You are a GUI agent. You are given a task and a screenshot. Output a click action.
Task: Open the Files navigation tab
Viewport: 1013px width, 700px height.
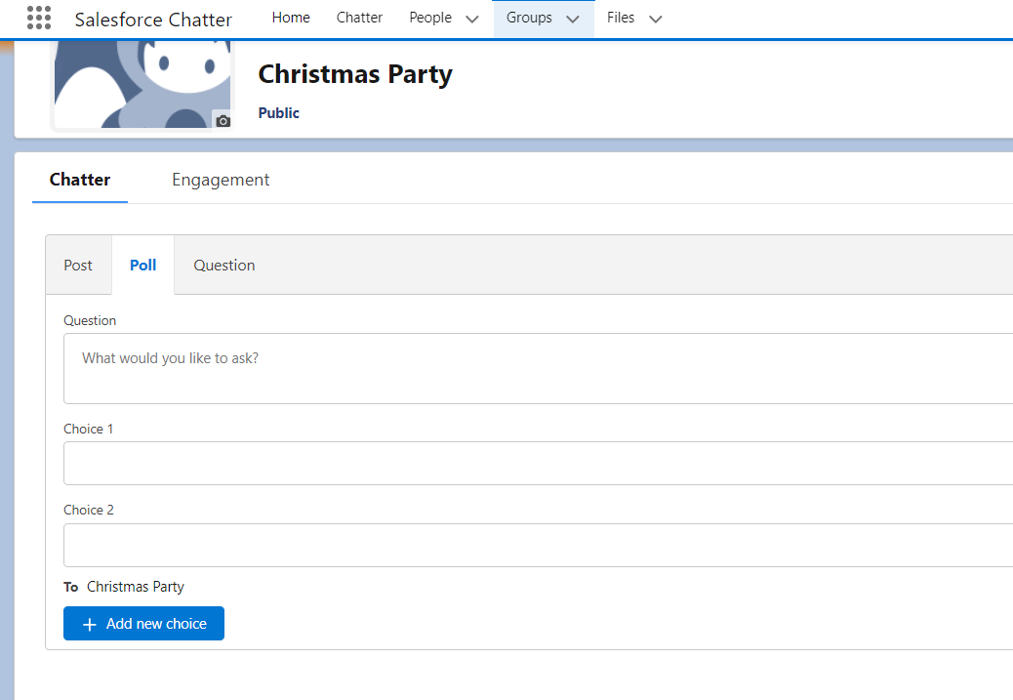[x=621, y=18]
